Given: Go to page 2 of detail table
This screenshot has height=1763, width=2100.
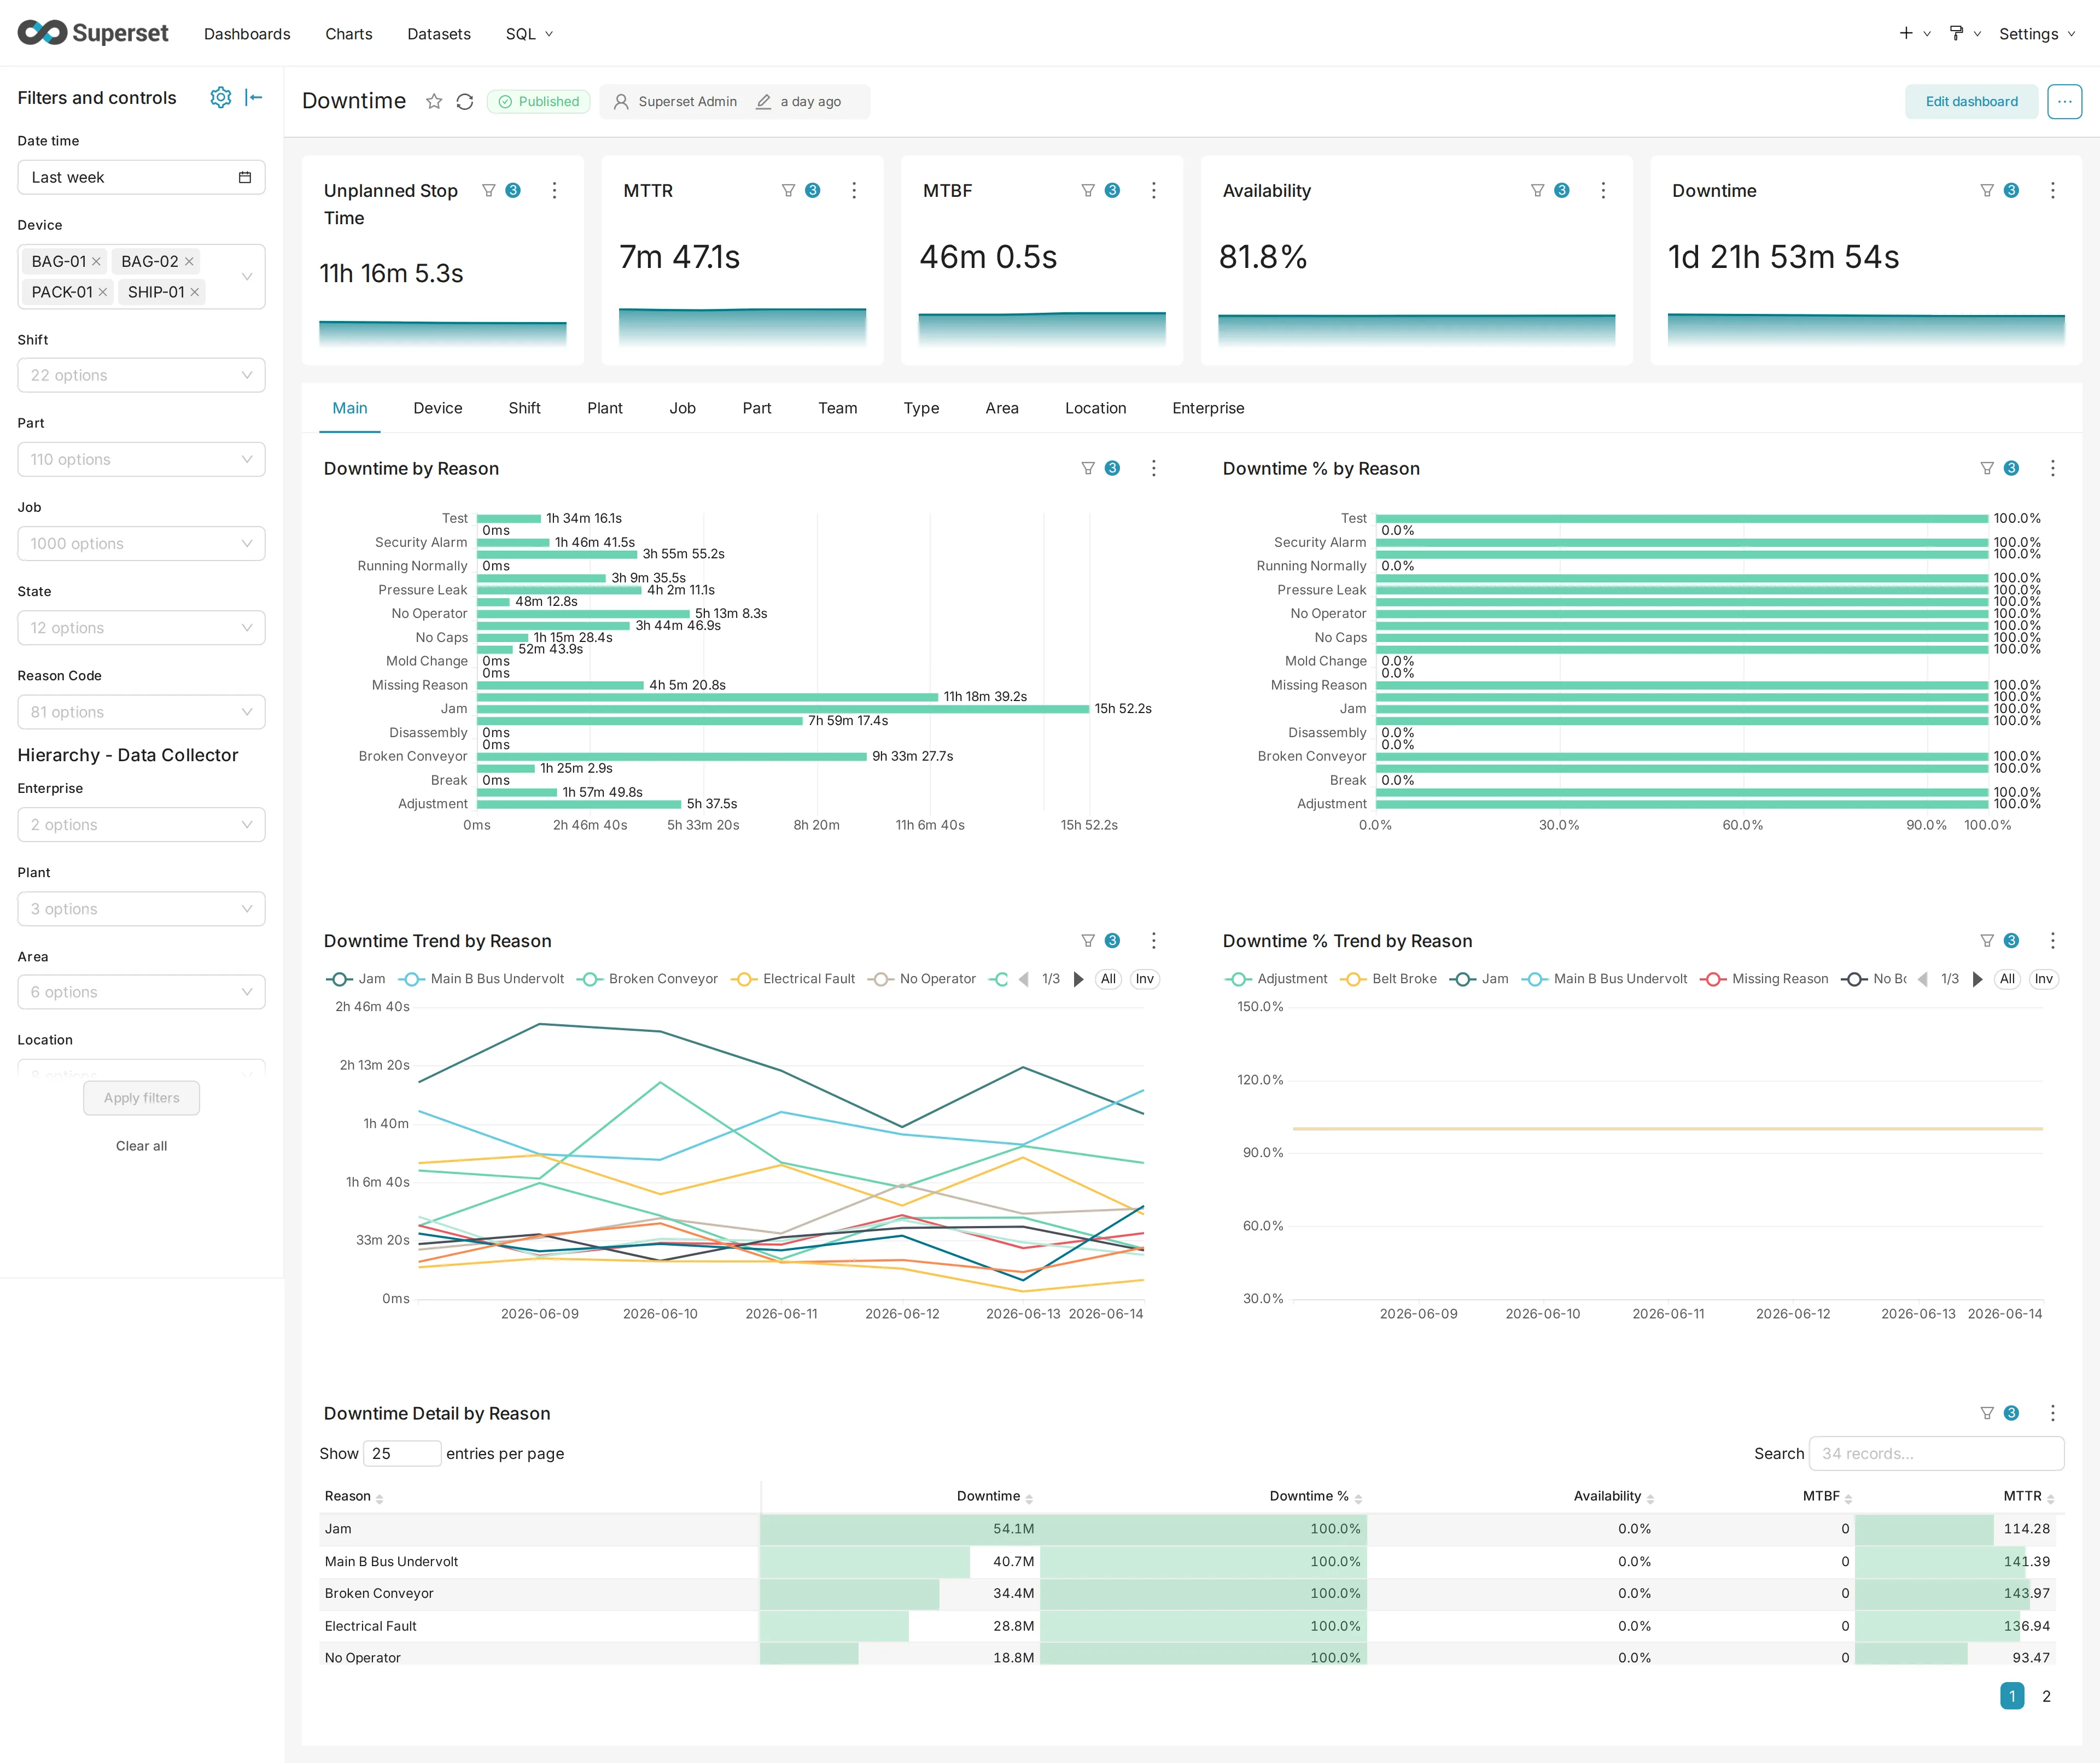Looking at the screenshot, I should coord(2046,1696).
